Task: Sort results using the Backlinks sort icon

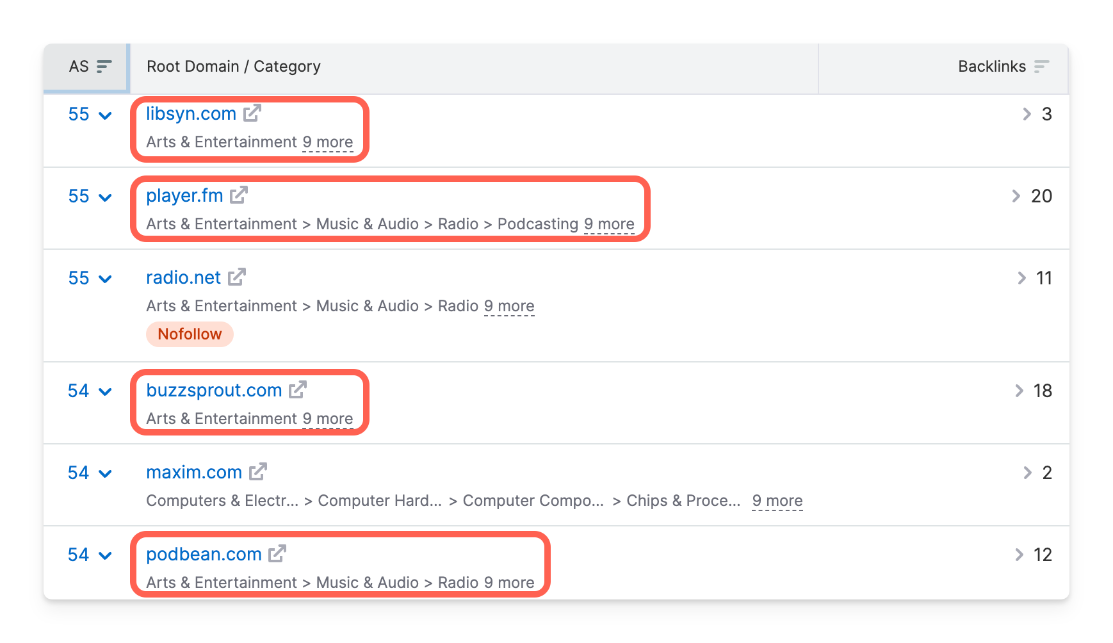Action: [1043, 65]
